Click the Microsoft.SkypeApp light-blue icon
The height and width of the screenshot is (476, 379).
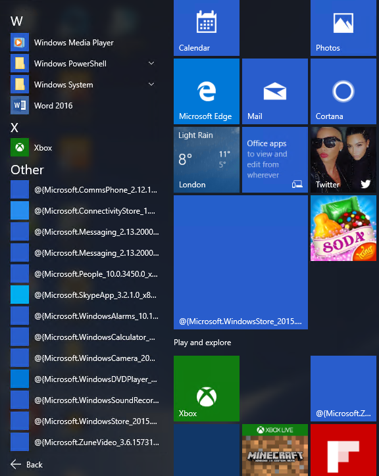[20, 295]
